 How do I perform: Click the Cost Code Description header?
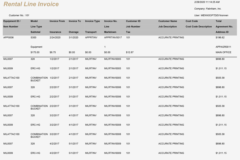point(198,27)
